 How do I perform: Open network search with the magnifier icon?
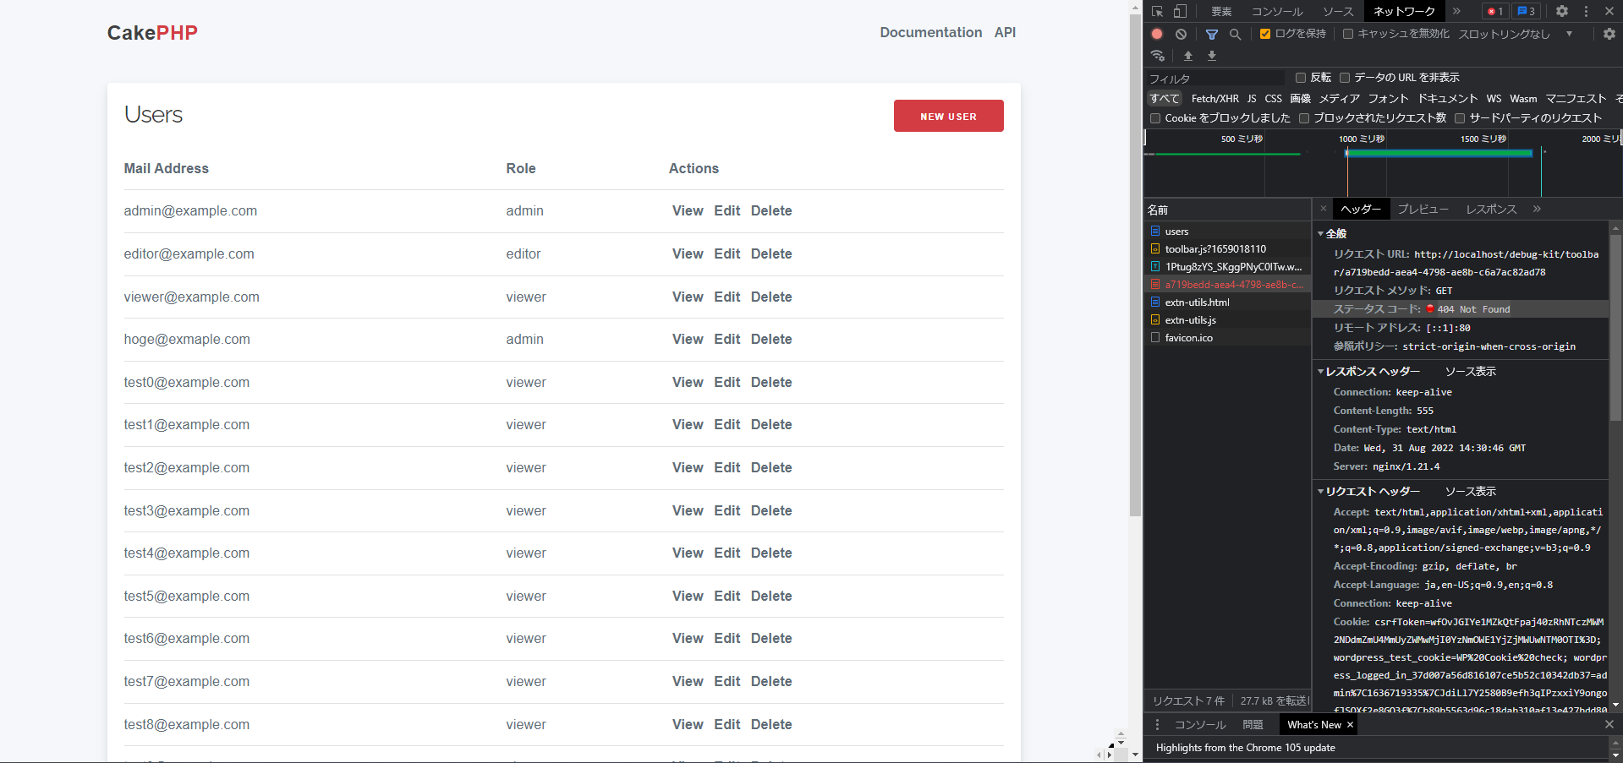pyautogui.click(x=1235, y=34)
